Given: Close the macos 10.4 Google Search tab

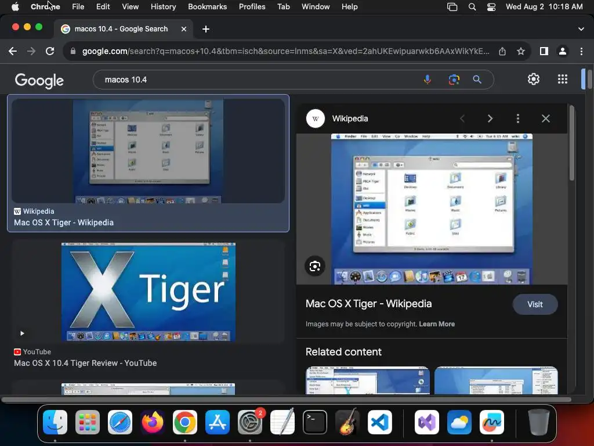Looking at the screenshot, I should tap(184, 29).
